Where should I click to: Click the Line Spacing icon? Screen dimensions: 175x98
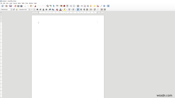pos(91,9)
